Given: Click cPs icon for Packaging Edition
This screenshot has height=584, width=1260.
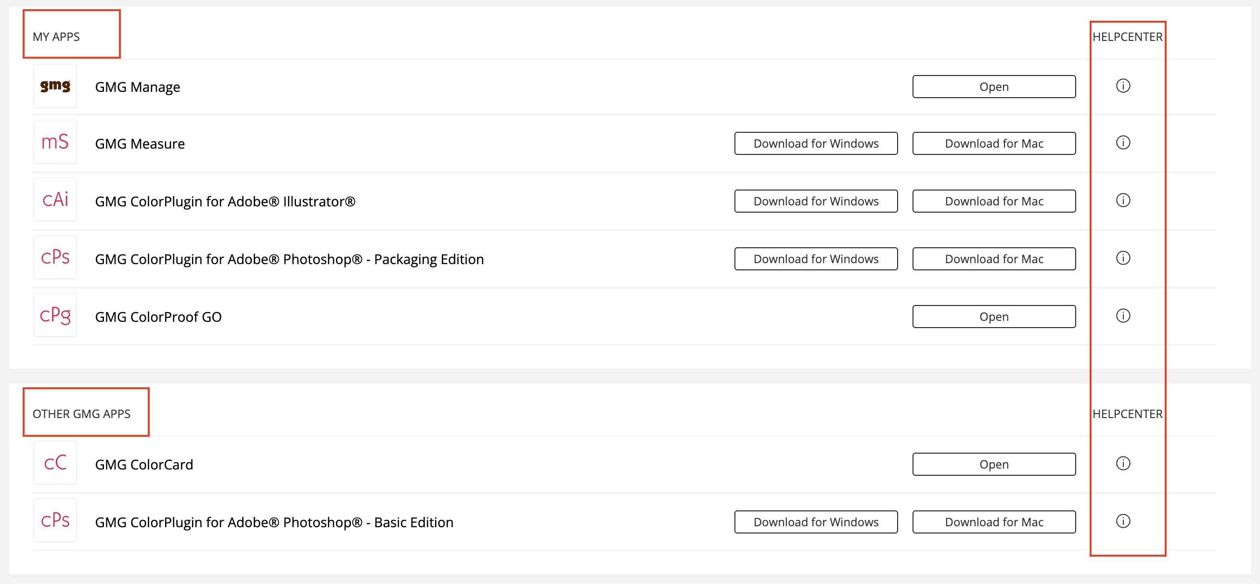Looking at the screenshot, I should (55, 257).
